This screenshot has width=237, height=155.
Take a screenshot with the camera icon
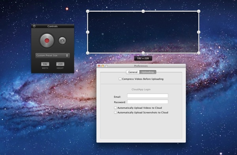pyautogui.click(x=62, y=41)
